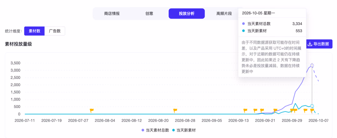Click the download icon inside 导出数据
The width and height of the screenshot is (337, 138).
click(x=310, y=44)
